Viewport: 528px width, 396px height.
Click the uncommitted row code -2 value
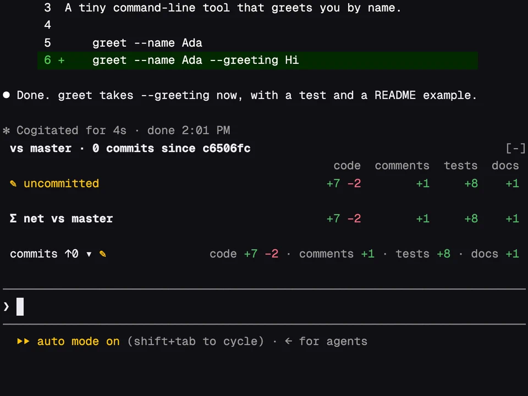click(354, 184)
